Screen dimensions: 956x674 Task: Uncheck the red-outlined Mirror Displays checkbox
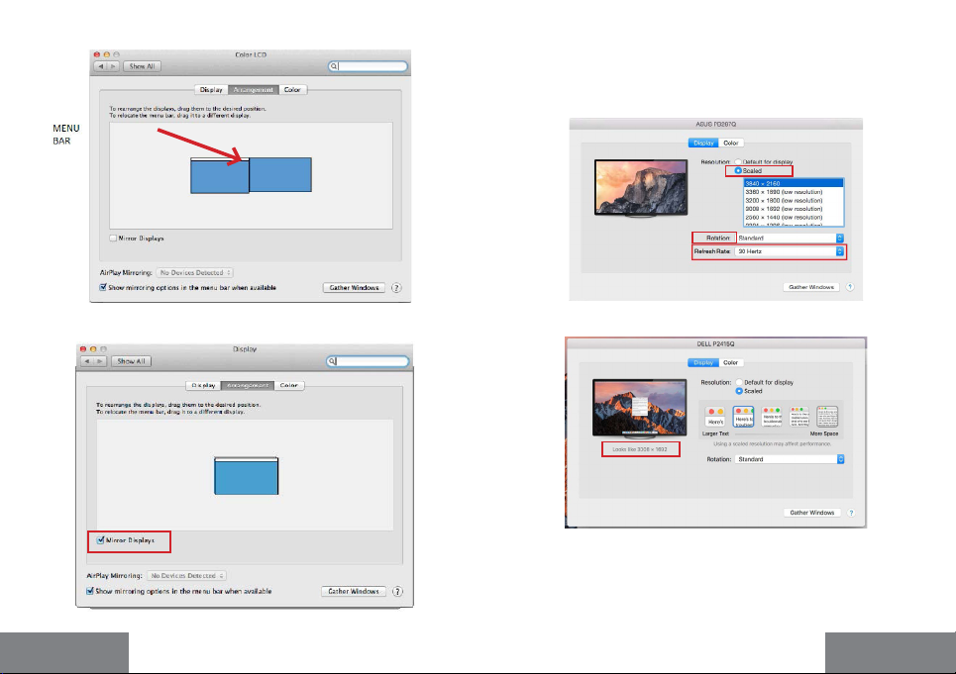[101, 540]
